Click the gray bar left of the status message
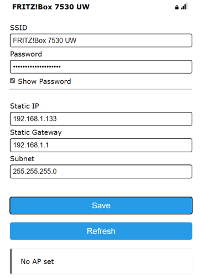The image size is (204, 278). pos(11,261)
